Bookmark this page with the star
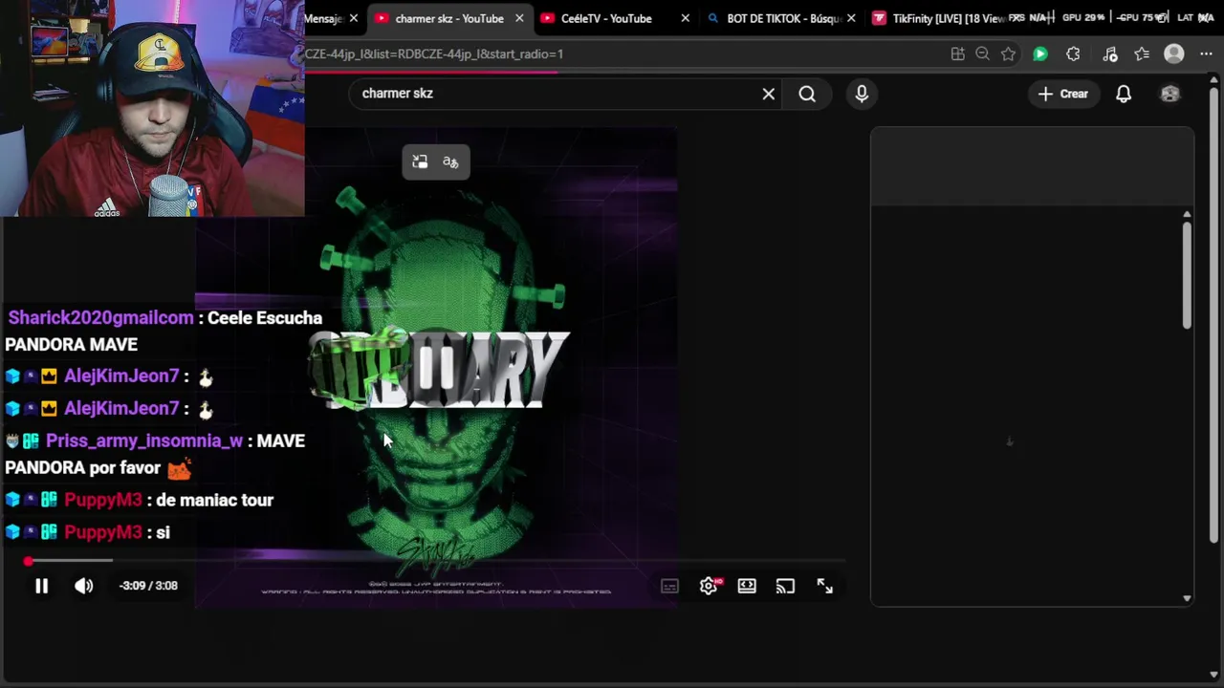The height and width of the screenshot is (688, 1224). (1008, 54)
